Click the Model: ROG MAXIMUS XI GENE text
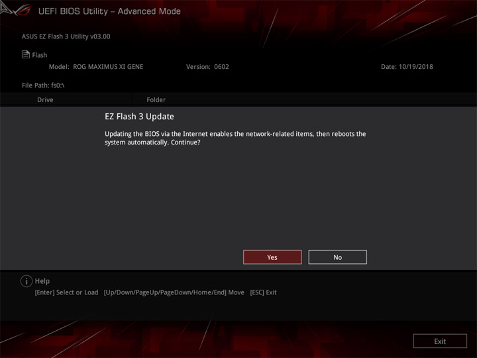 (96, 67)
